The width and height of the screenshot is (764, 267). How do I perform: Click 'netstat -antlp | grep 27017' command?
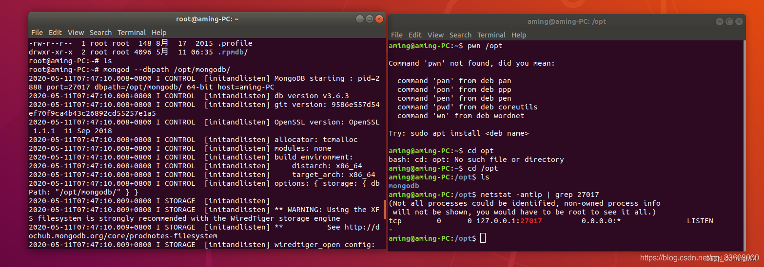tap(540, 195)
